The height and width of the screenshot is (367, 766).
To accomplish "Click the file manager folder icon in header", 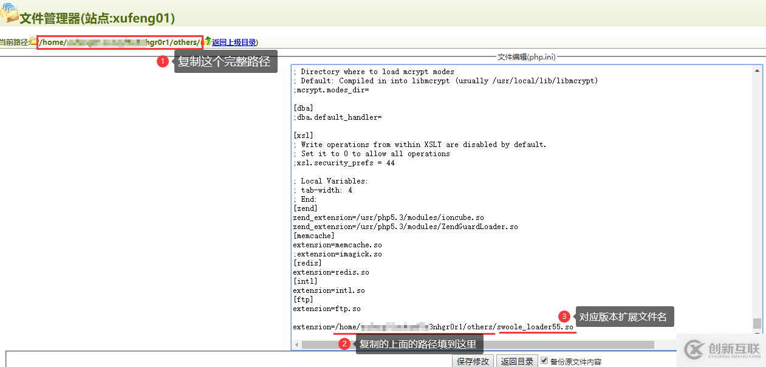I will click(9, 13).
